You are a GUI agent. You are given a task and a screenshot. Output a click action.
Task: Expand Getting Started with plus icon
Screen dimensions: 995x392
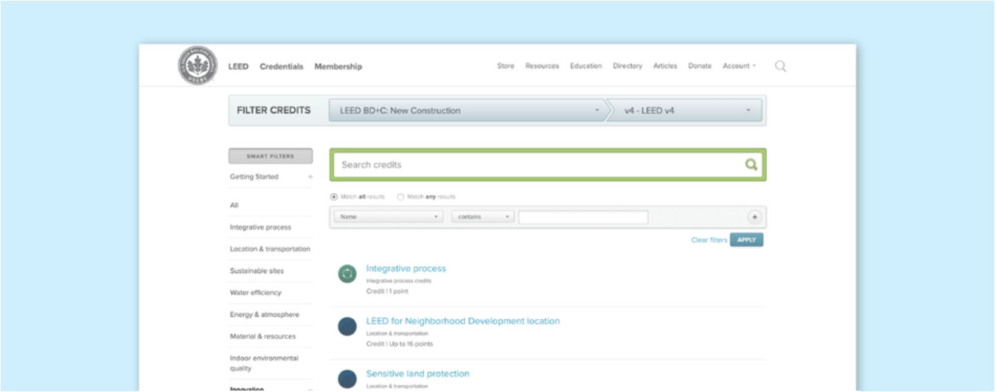click(310, 177)
